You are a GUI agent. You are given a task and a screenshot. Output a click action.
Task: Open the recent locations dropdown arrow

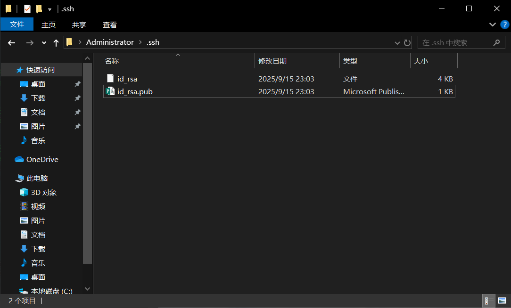pyautogui.click(x=44, y=43)
